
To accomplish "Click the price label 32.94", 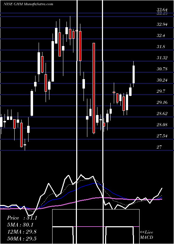I will coord(162,24).
